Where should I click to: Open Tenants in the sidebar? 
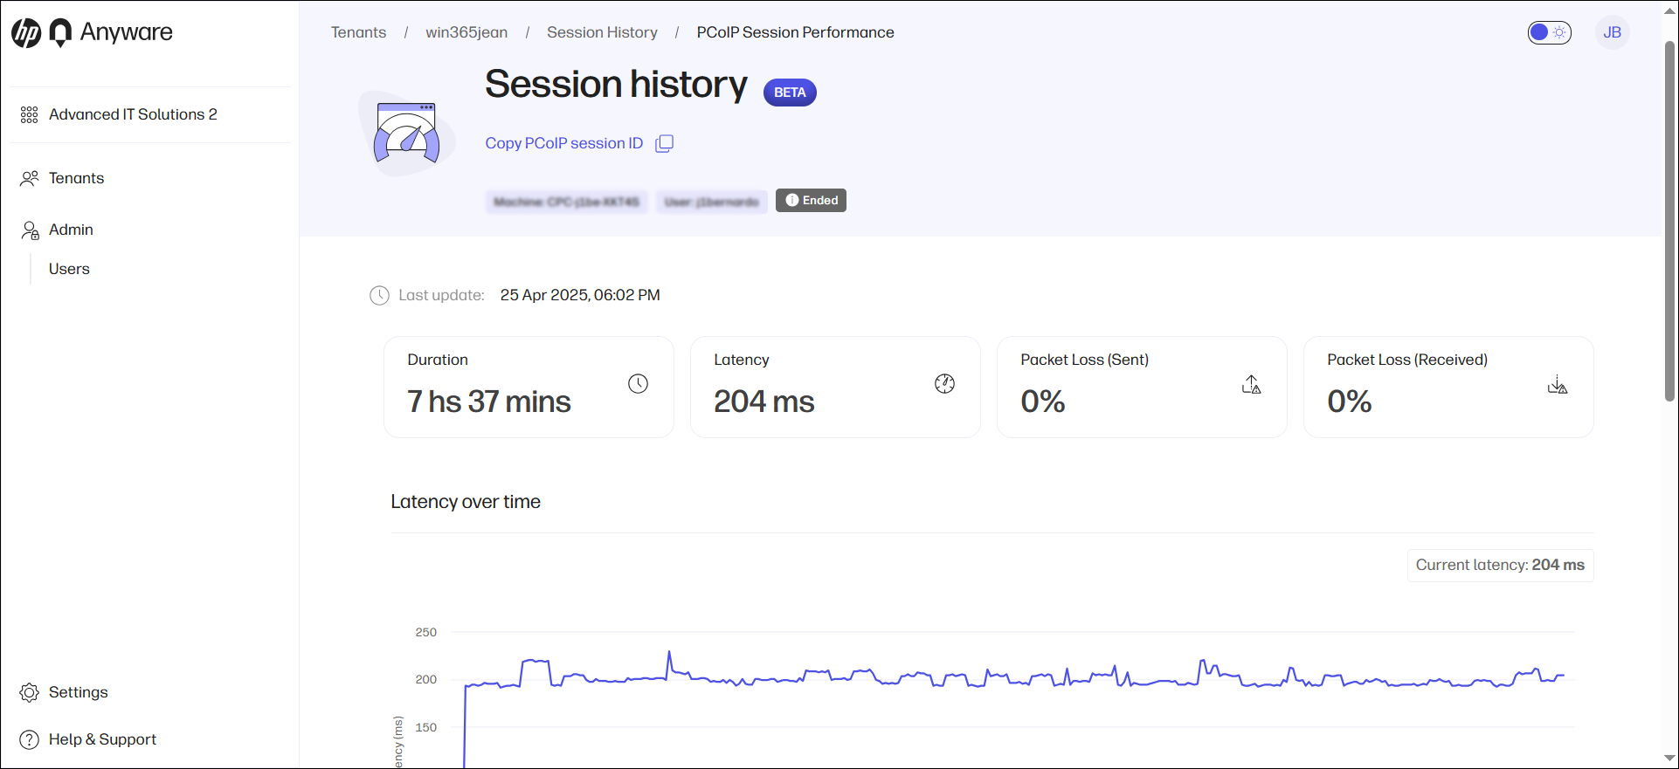click(x=76, y=178)
